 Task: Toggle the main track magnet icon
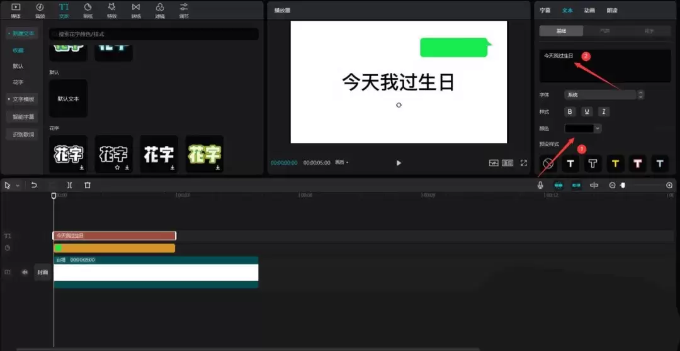(558, 185)
